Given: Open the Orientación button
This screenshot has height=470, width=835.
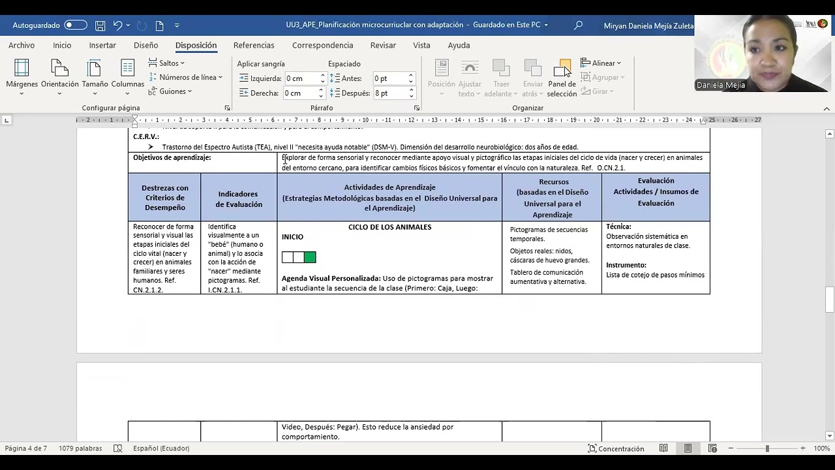Looking at the screenshot, I should click(59, 77).
